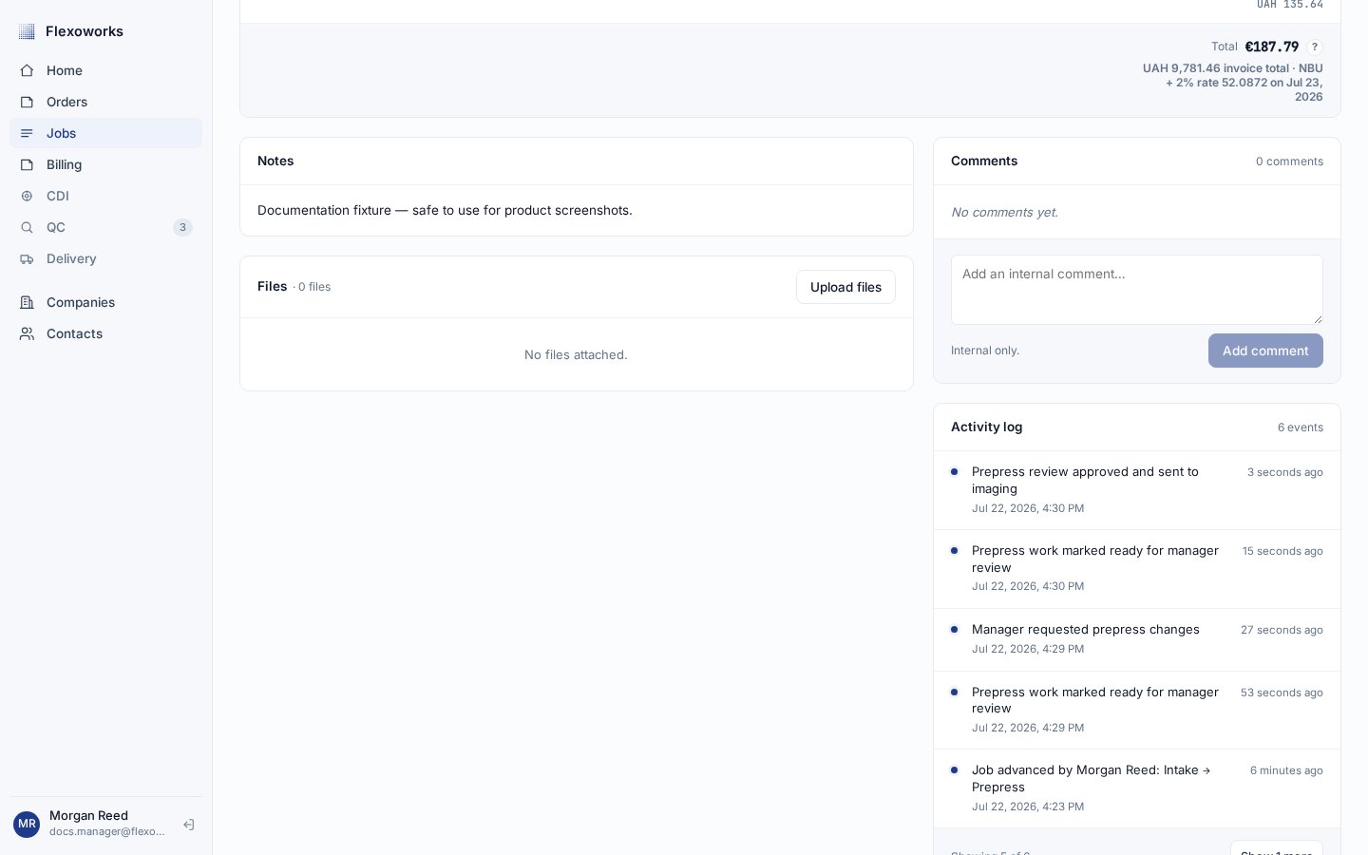Screen dimensions: 1368x855
Task: Click the Documentation fixture note text
Action: [x=445, y=210]
